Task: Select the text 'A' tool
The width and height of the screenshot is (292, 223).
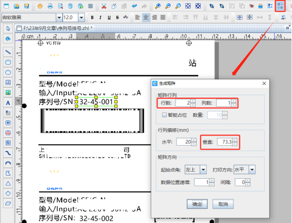Action: coord(8,103)
